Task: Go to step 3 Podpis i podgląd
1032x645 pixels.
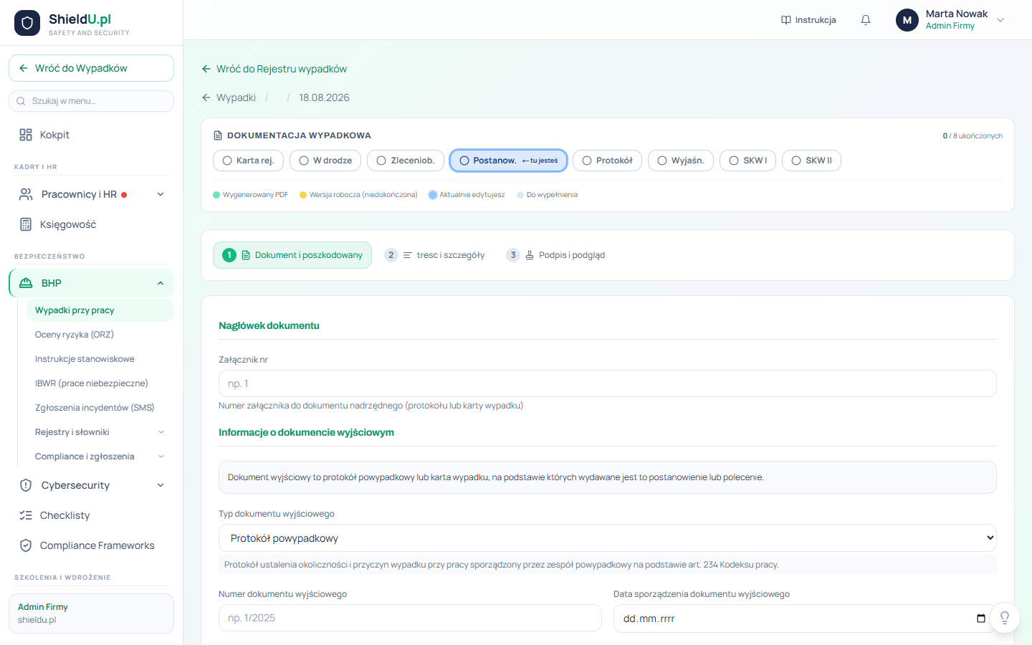Action: coord(556,255)
